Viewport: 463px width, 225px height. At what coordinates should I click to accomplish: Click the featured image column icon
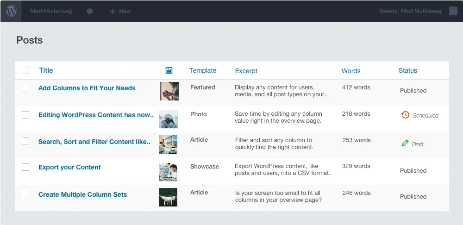(x=169, y=70)
